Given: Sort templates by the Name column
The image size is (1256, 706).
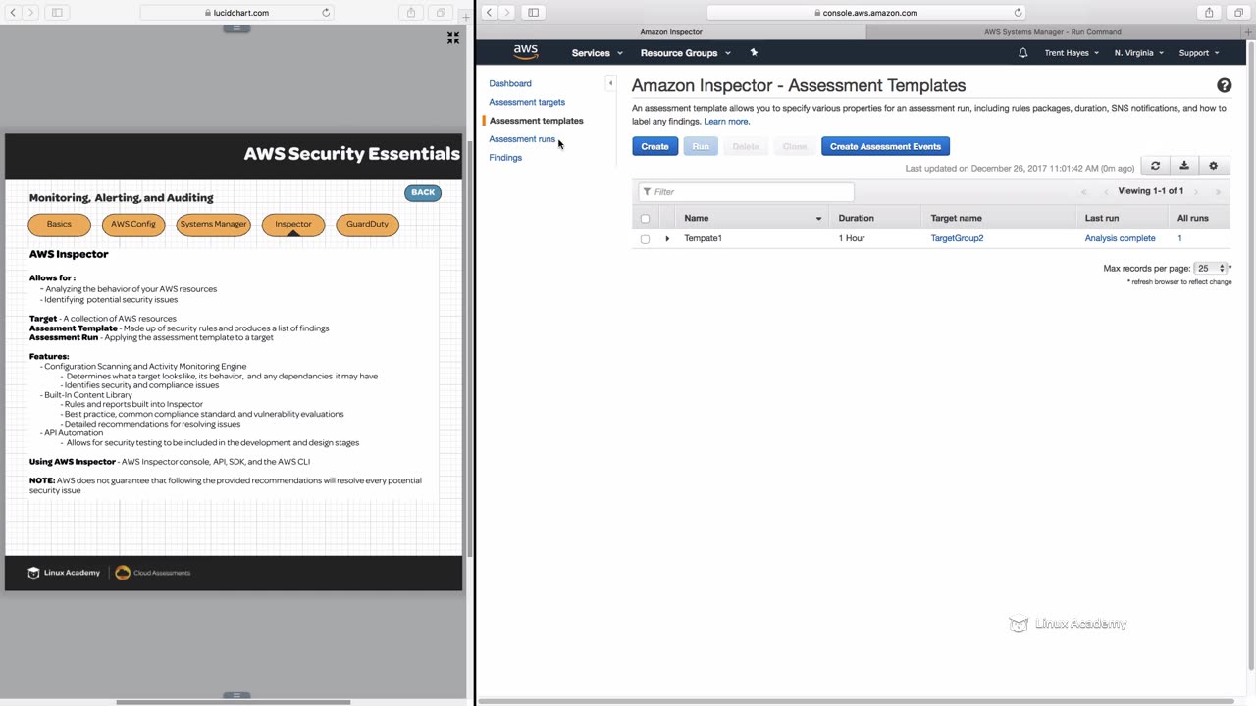Looking at the screenshot, I should pos(753,218).
